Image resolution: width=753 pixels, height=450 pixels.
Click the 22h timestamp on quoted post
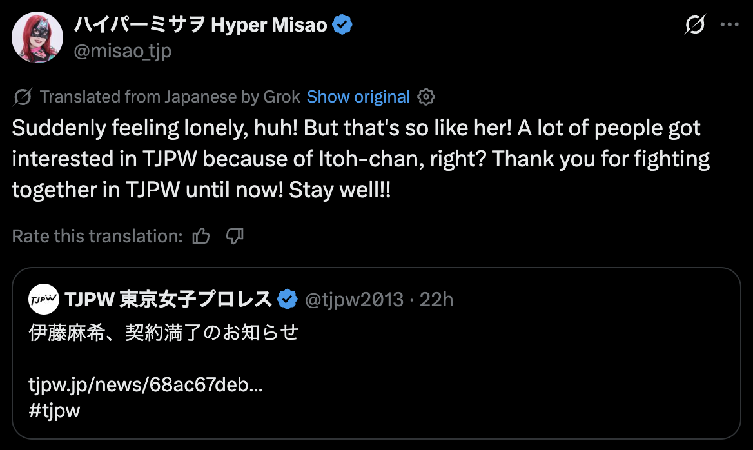coord(436,299)
